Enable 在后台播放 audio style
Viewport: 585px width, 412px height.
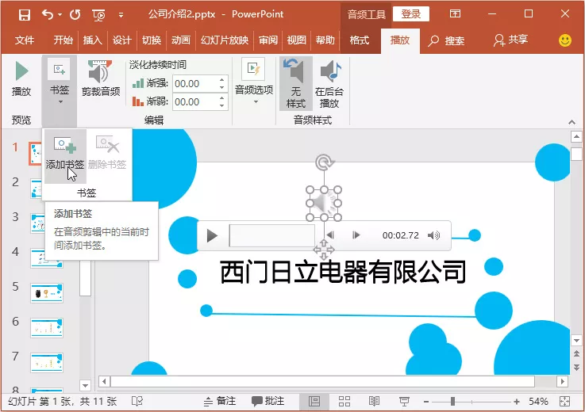tap(329, 83)
